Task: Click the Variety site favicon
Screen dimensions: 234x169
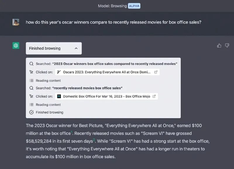Action: pos(59,72)
